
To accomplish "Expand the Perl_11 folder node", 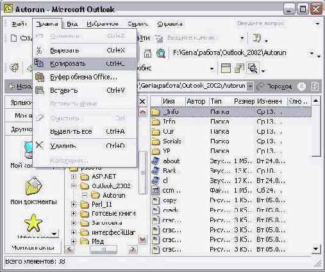I will click(x=74, y=205).
